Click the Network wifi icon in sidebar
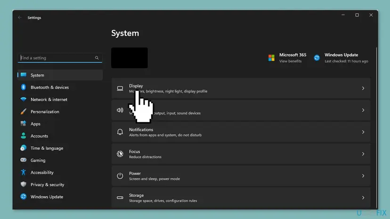Screen dimensions: 390x219 coord(24,99)
